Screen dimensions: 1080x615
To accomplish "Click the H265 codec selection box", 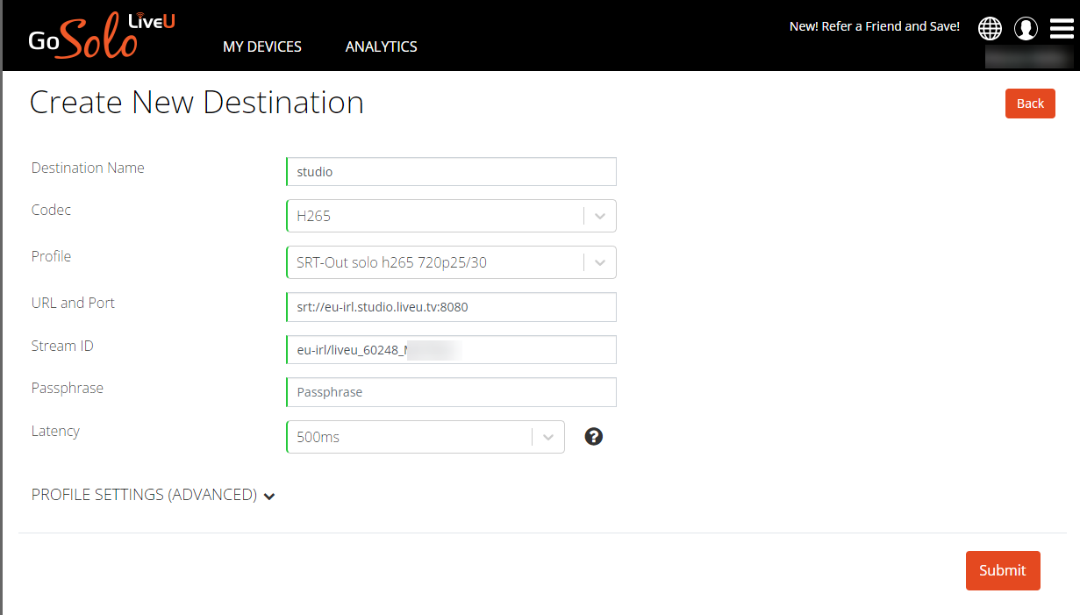I will coord(434,216).
